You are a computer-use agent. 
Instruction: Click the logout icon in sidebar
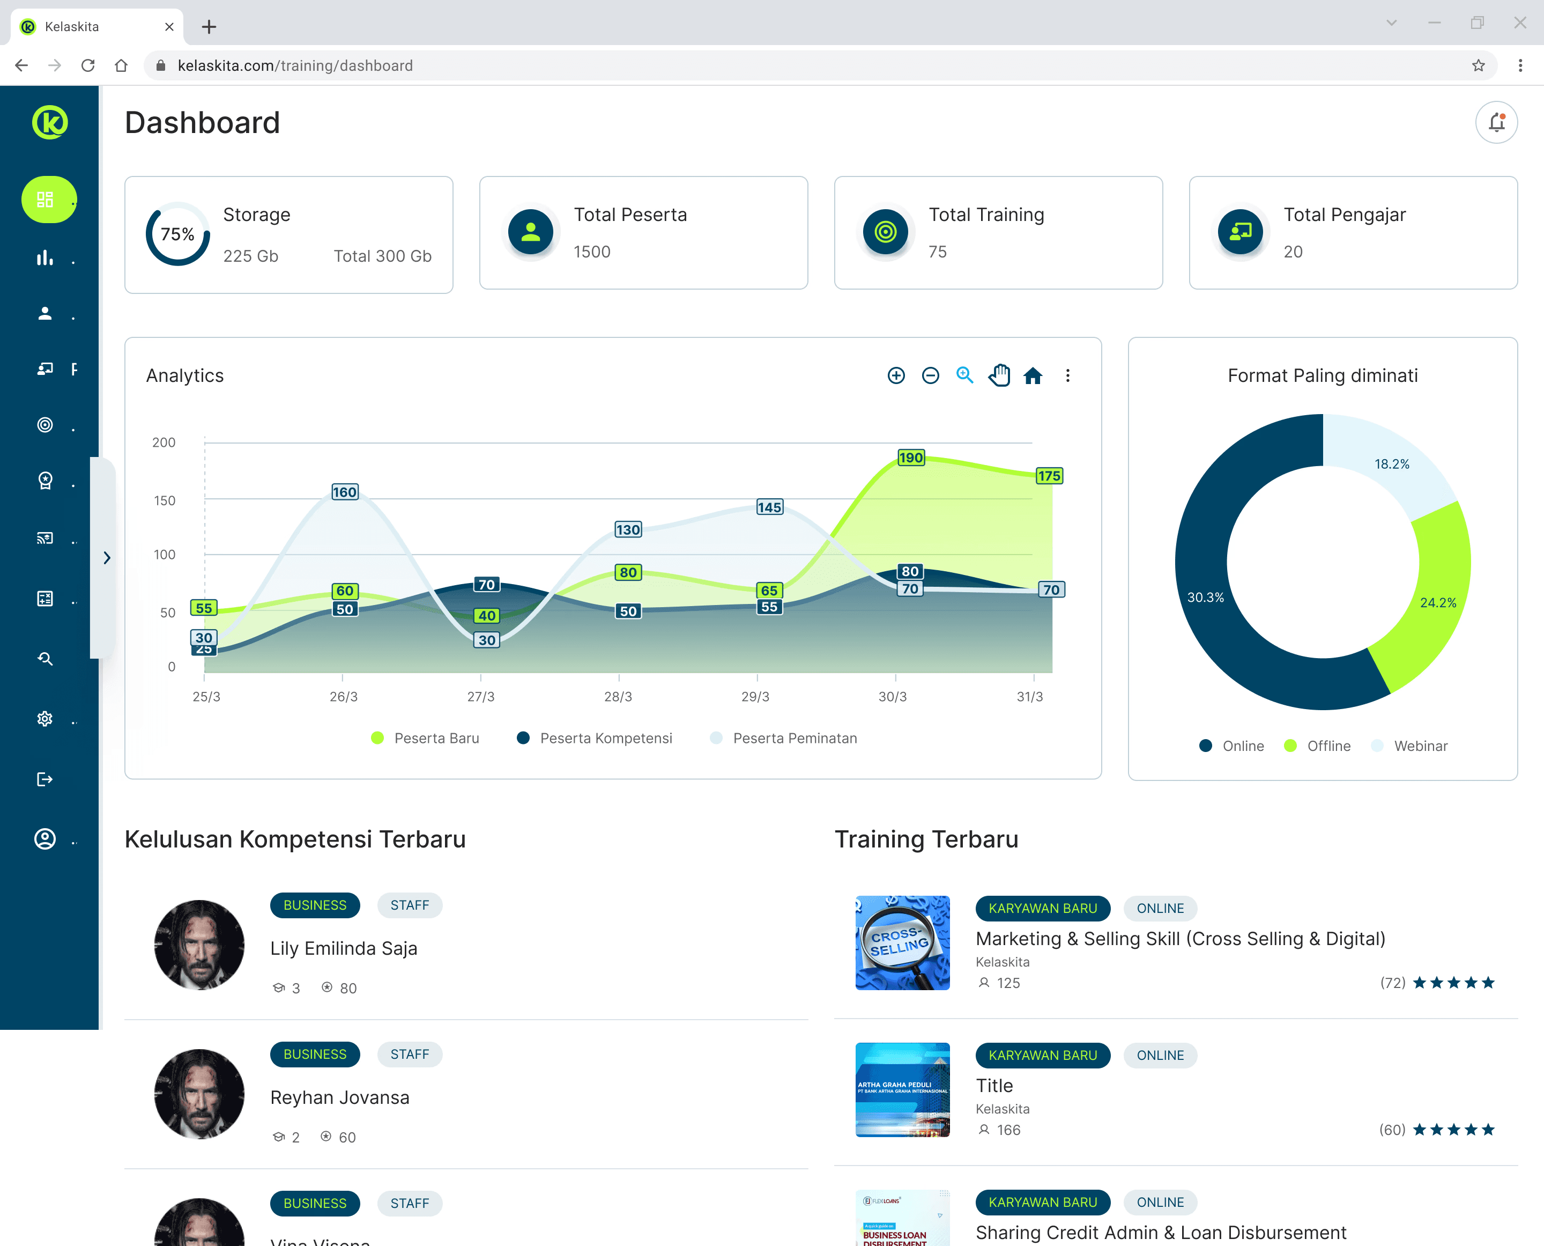45,779
